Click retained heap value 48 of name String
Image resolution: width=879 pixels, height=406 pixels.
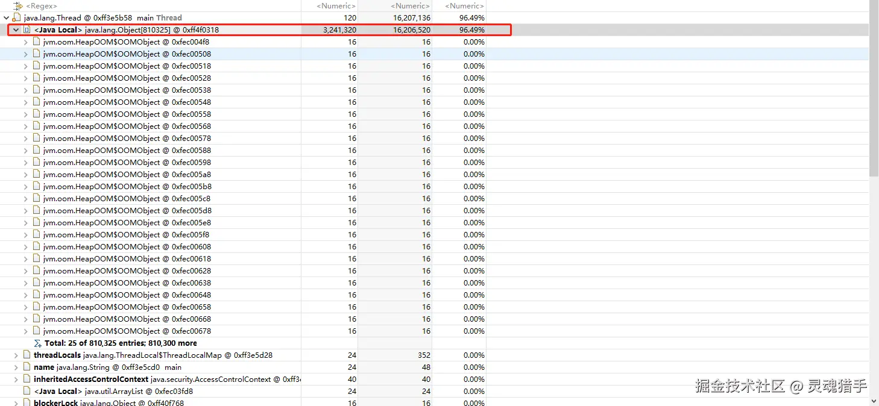(x=426, y=367)
